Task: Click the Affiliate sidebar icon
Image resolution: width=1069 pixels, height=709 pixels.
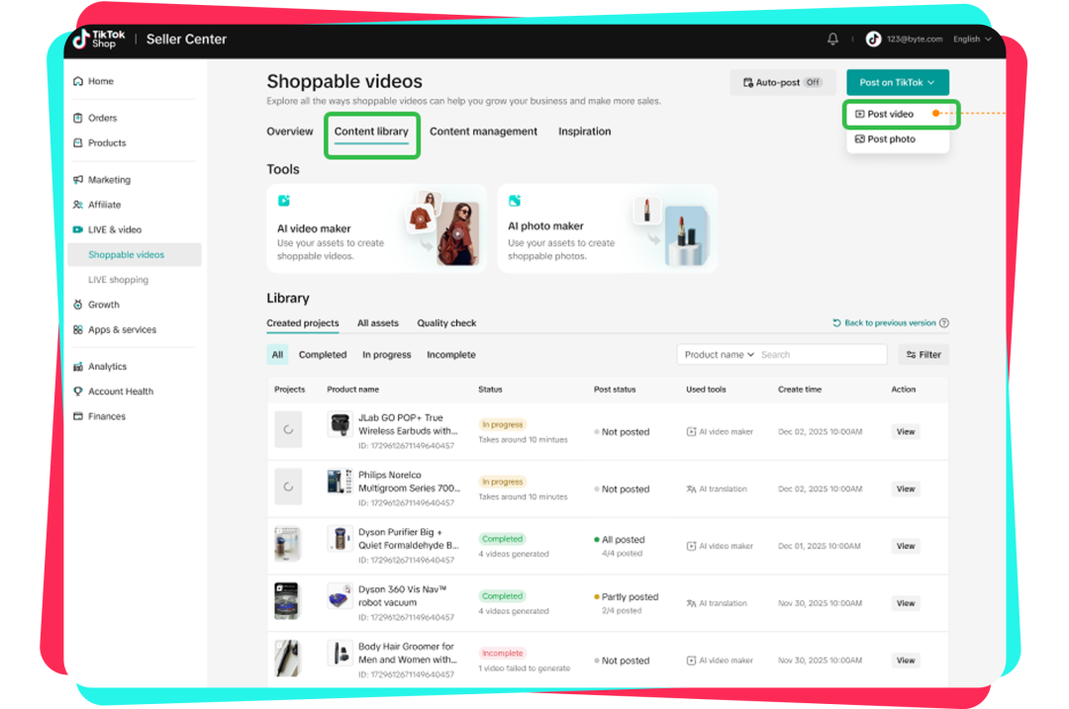Action: (78, 205)
